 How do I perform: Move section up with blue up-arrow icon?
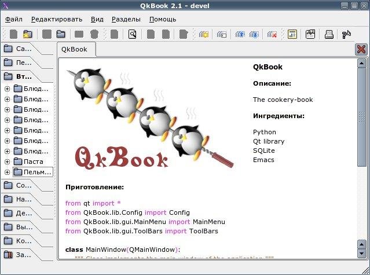click(x=240, y=34)
